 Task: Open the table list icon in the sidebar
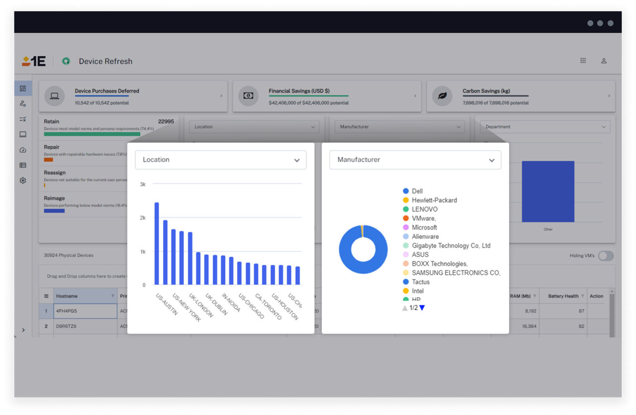[x=23, y=166]
